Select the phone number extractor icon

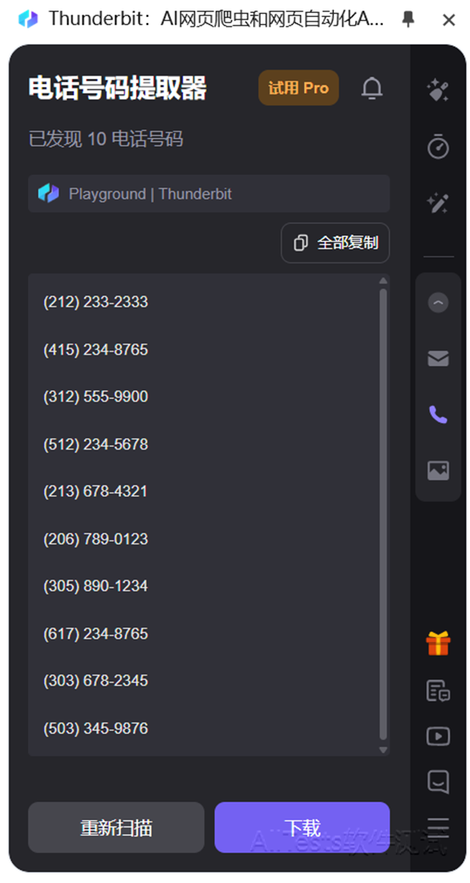point(438,415)
